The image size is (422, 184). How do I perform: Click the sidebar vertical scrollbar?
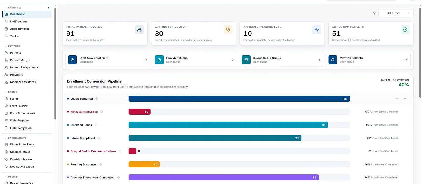pos(55,64)
